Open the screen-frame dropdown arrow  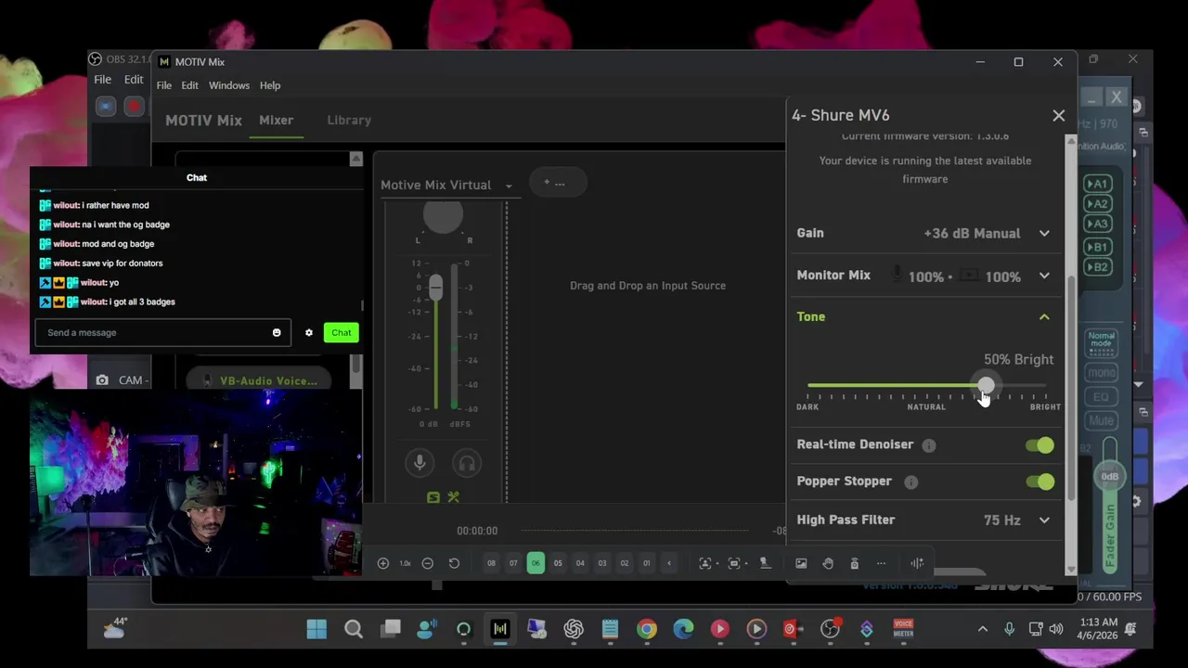pos(746,563)
